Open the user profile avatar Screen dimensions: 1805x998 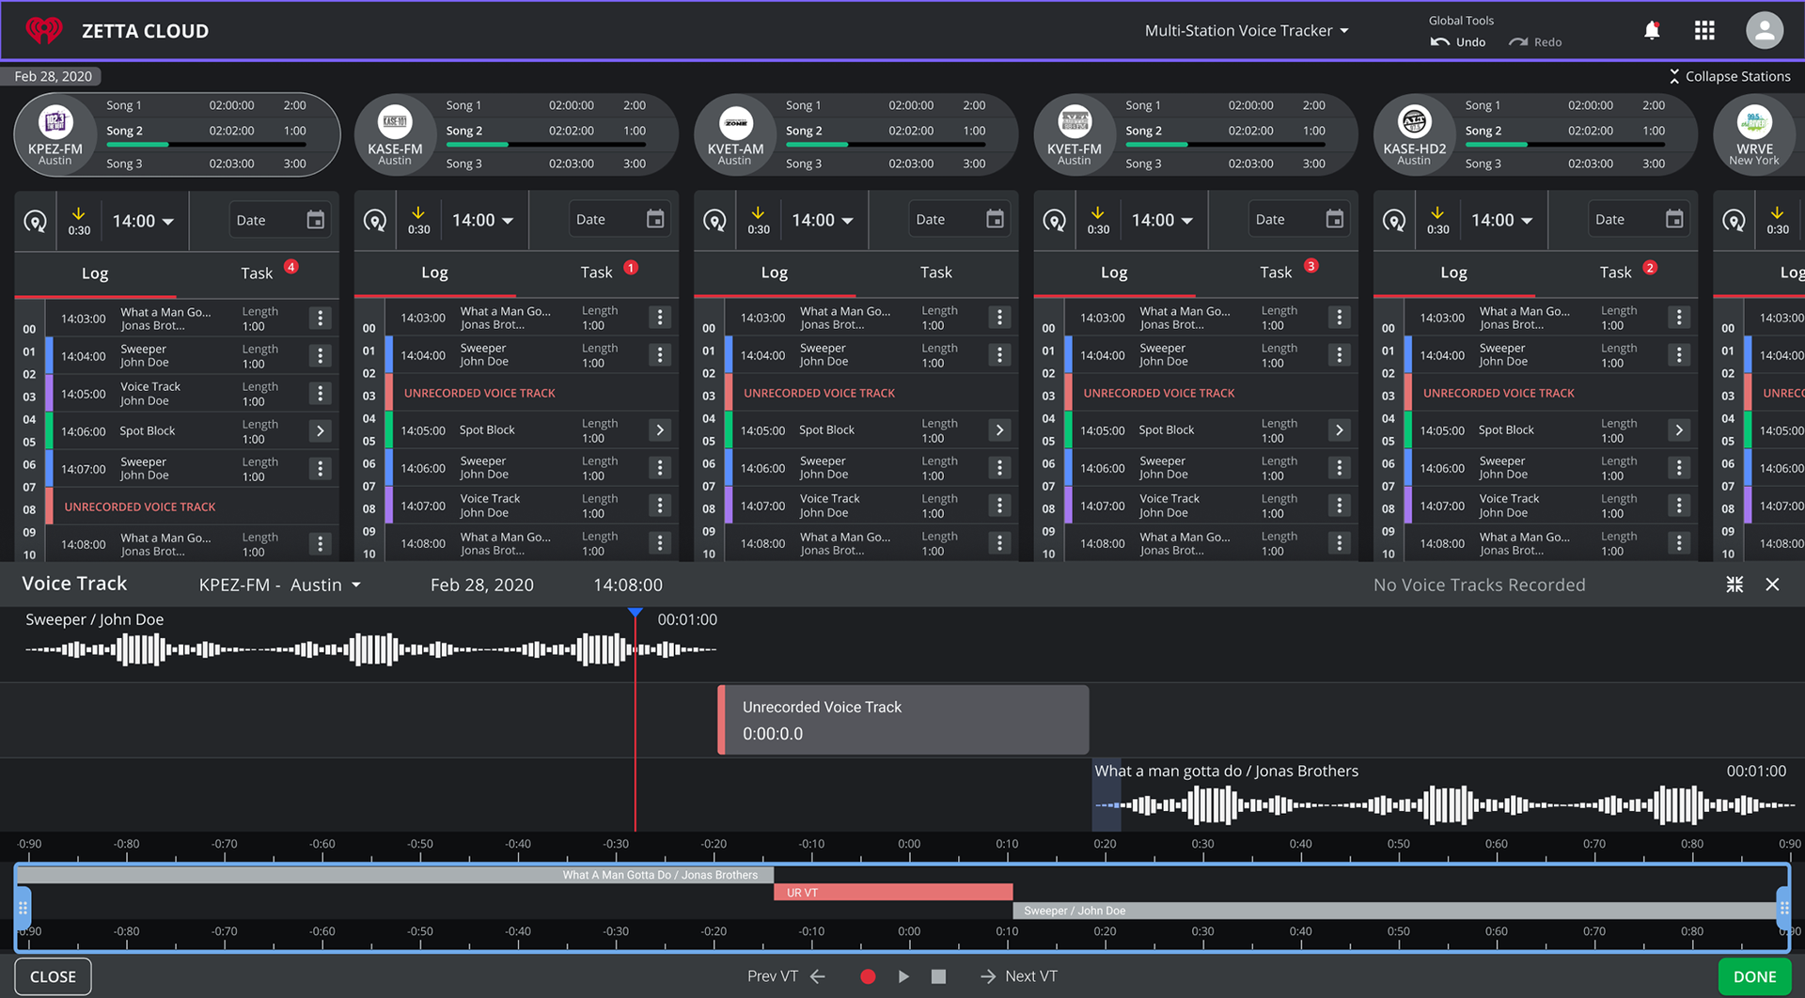coord(1765,30)
